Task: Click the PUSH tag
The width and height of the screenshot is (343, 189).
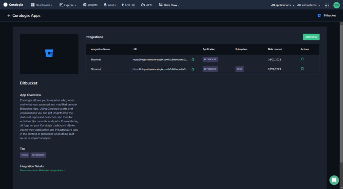Action: pos(24,155)
